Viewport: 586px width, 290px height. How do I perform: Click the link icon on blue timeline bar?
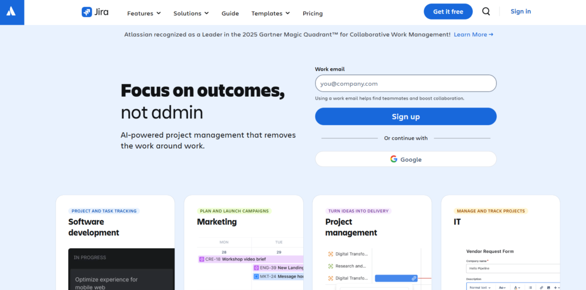414,279
